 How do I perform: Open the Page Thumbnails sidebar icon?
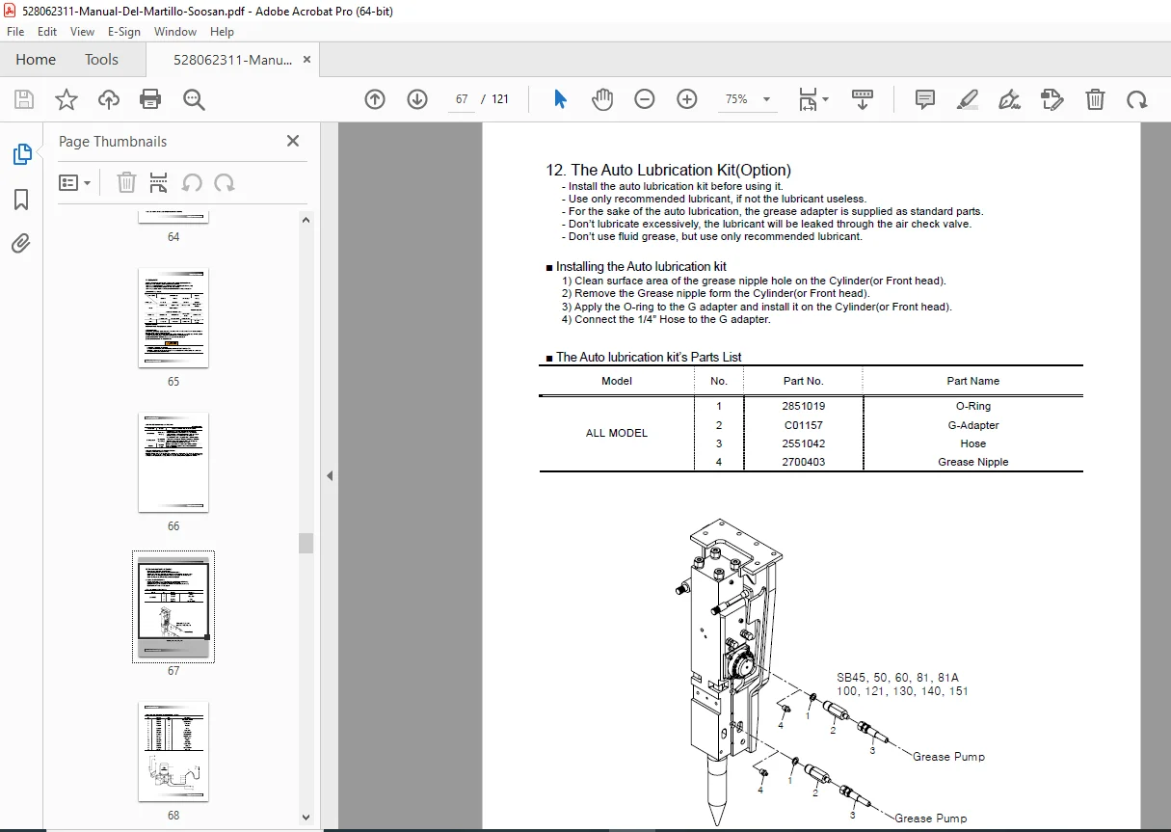point(21,154)
